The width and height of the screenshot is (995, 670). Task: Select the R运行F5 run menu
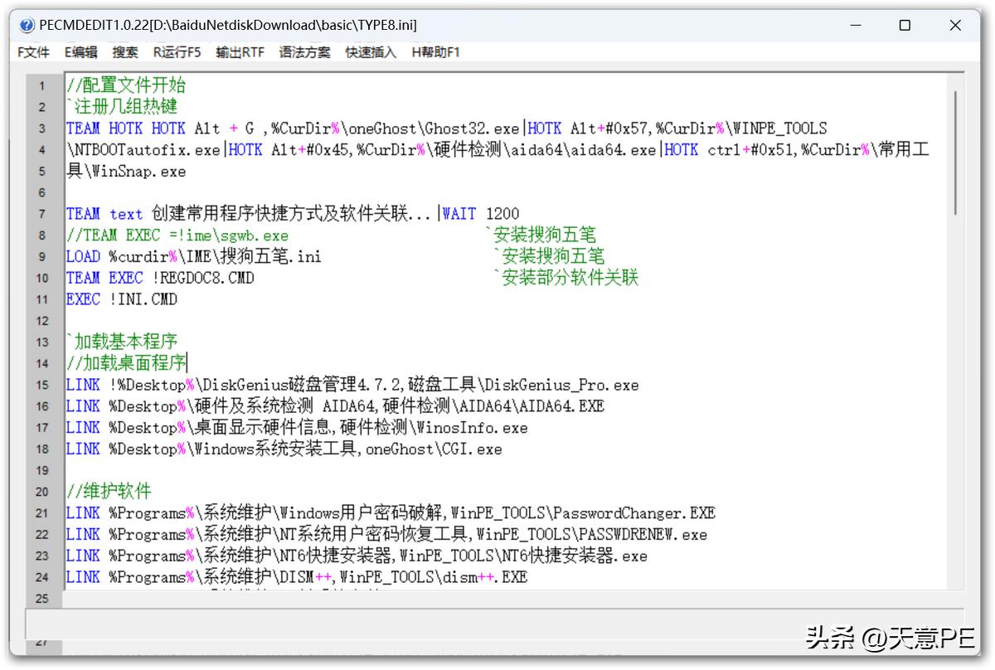point(177,51)
